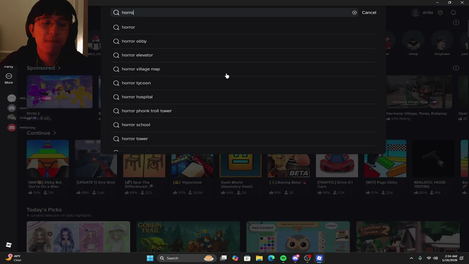
Task: Open Spotify on the taskbar
Action: click(x=283, y=258)
